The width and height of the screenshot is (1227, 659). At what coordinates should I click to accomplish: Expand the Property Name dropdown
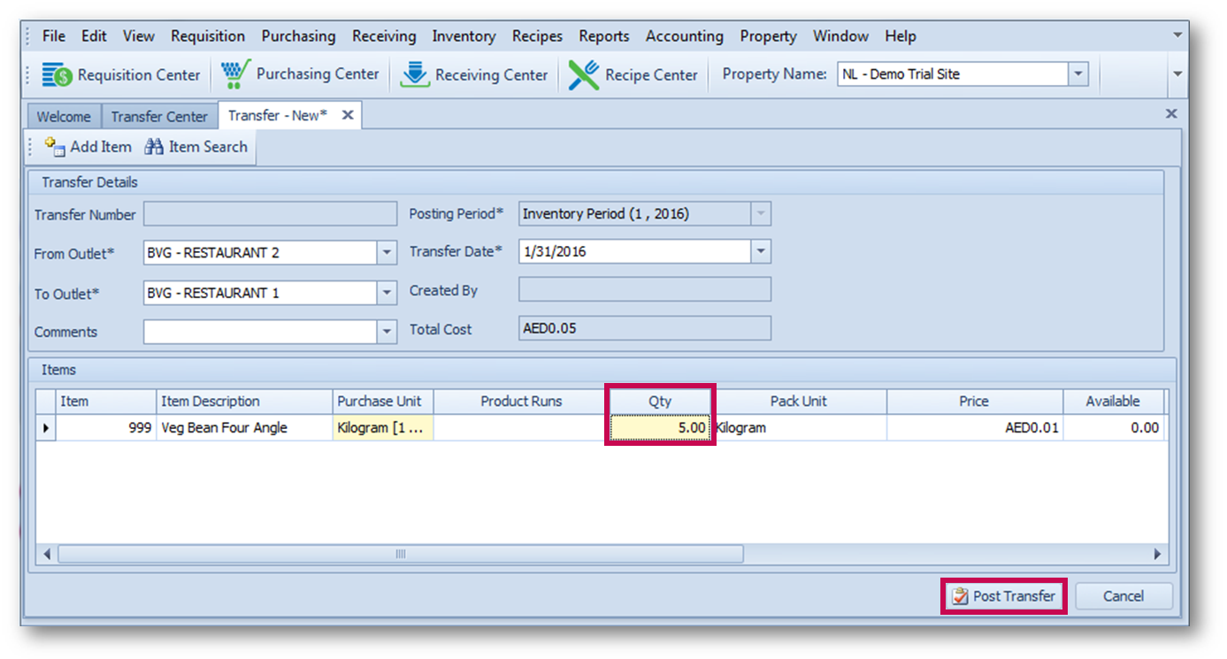point(1077,75)
